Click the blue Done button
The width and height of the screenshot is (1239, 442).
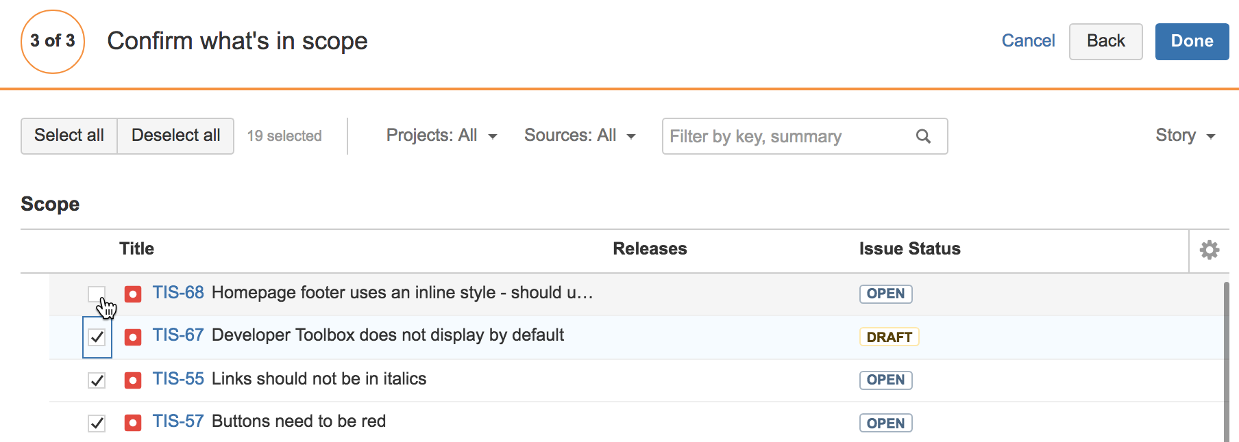click(x=1192, y=41)
